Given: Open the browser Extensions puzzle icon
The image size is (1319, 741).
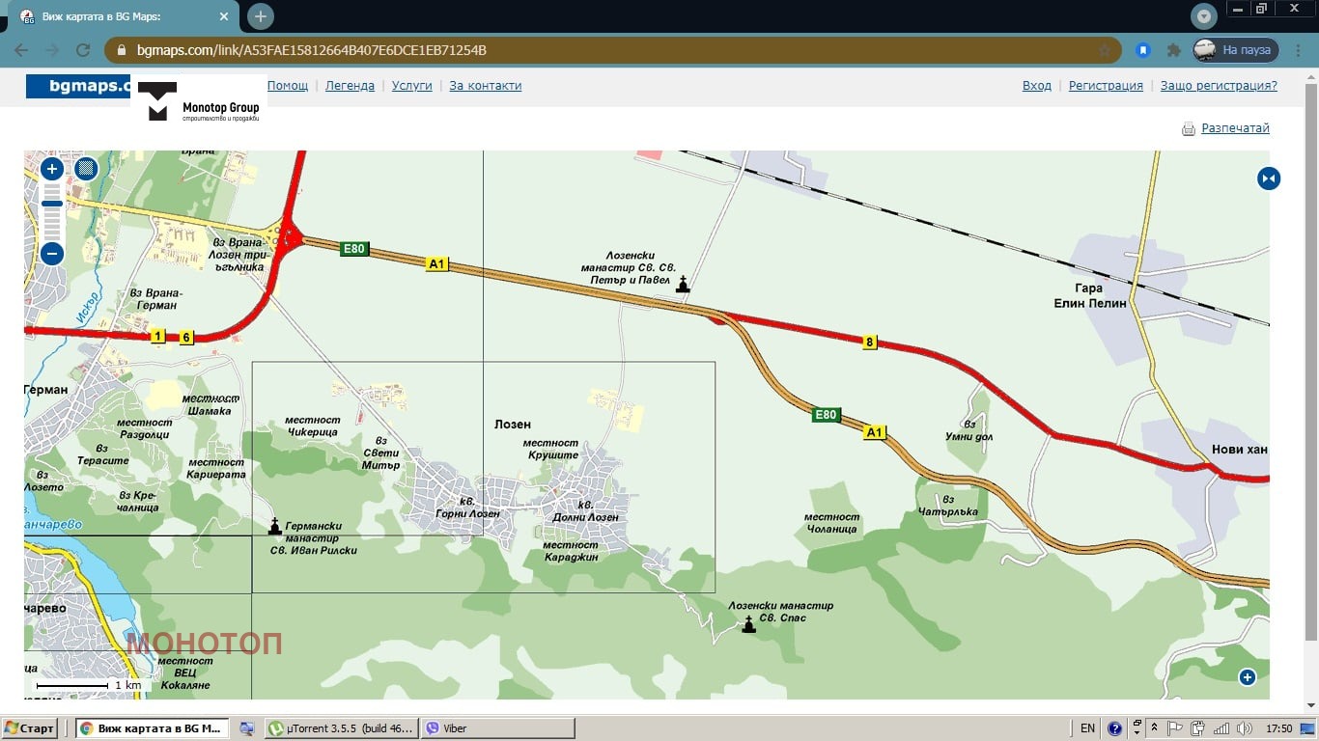Looking at the screenshot, I should [x=1174, y=50].
